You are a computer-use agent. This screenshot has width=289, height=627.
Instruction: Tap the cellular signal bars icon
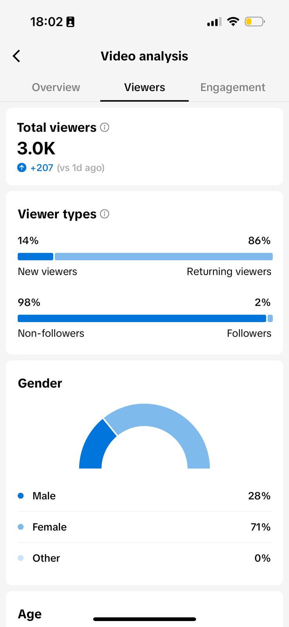(214, 22)
